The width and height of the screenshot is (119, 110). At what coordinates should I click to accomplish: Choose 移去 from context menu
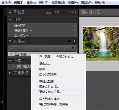click(x=43, y=69)
